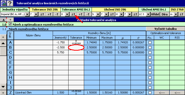Open help with the question mark icon

click(x=10, y=3)
